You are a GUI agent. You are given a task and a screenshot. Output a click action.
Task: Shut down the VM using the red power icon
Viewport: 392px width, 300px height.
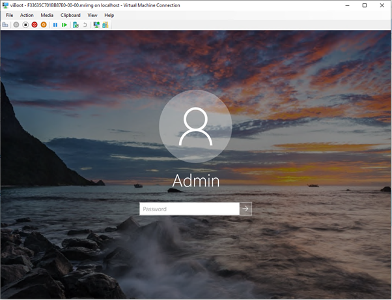[x=35, y=25]
